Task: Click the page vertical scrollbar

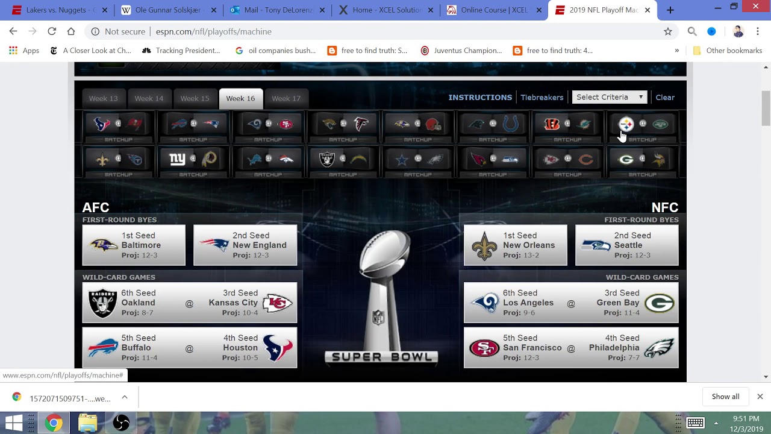Action: pyautogui.click(x=766, y=108)
